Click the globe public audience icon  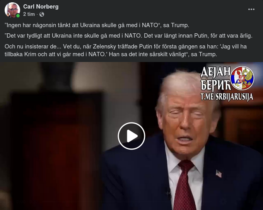point(42,14)
